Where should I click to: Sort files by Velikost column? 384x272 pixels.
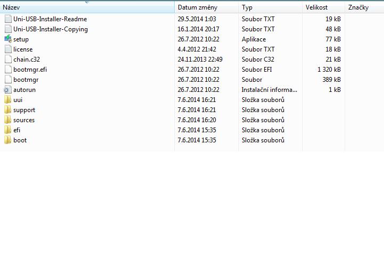[316, 7]
